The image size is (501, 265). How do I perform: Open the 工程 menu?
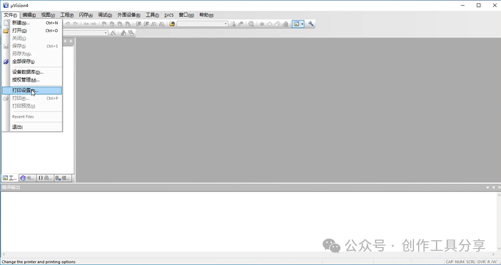point(67,15)
